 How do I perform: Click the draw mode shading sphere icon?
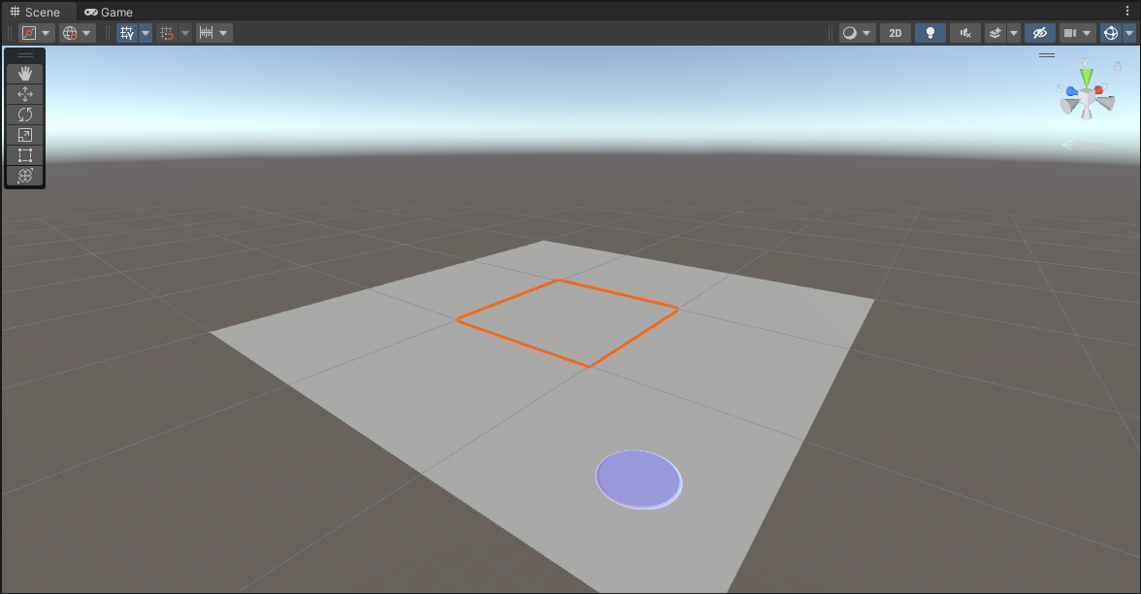[849, 33]
